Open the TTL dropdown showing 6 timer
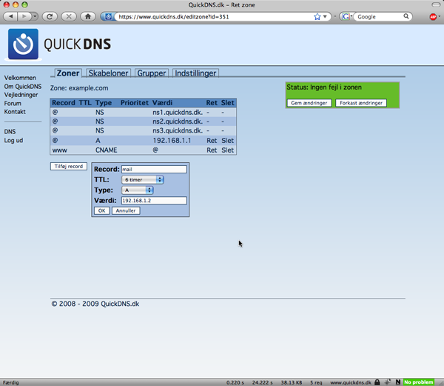The width and height of the screenshot is (444, 386). click(143, 179)
